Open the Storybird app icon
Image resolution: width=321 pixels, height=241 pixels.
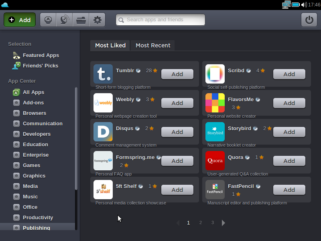[215, 132]
